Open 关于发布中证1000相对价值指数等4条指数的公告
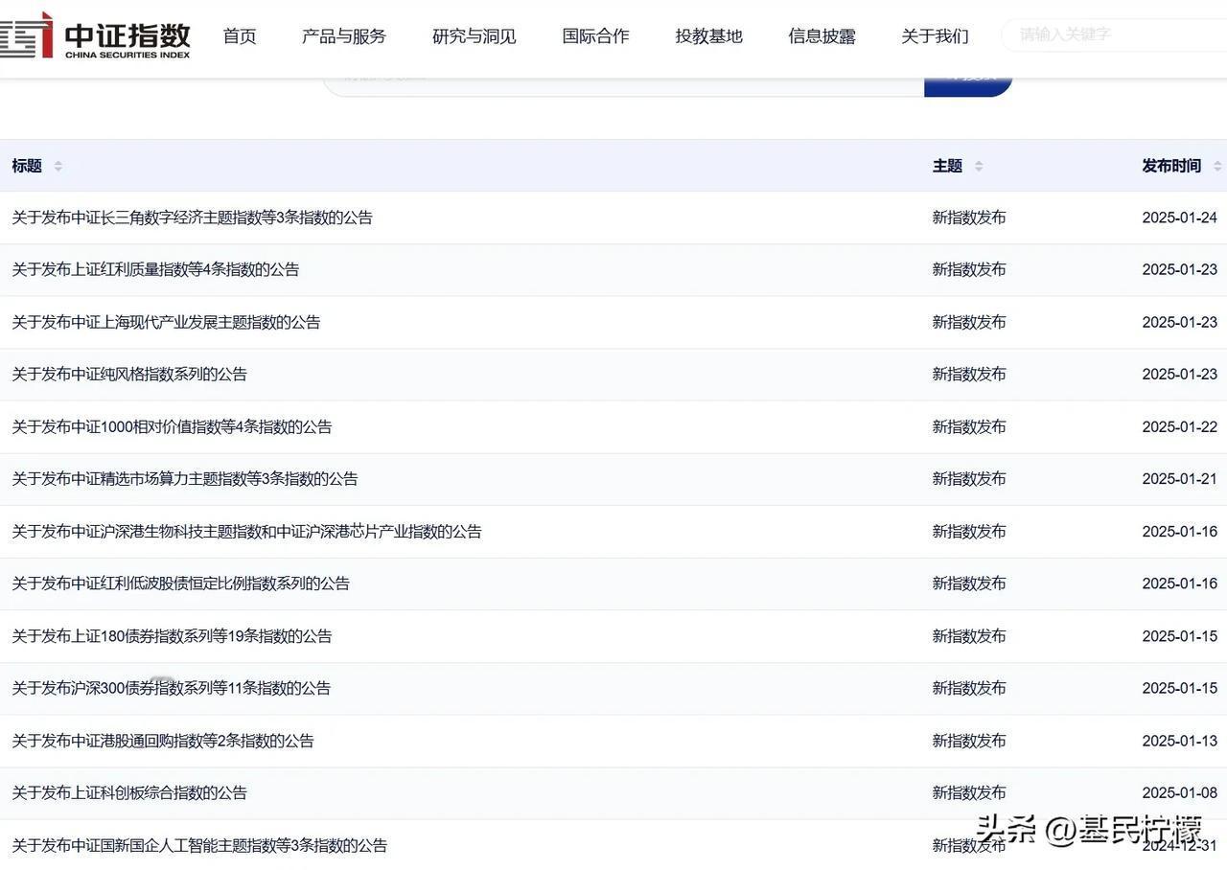This screenshot has width=1227, height=870. click(172, 426)
